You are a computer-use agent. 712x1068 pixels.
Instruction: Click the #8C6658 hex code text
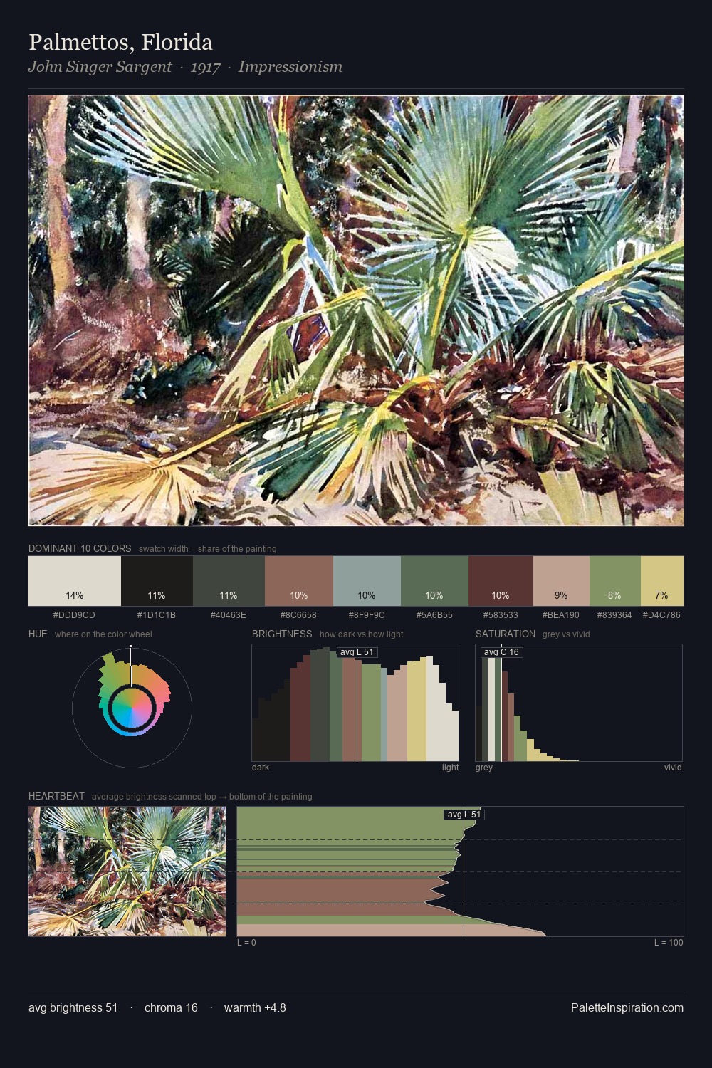click(298, 614)
